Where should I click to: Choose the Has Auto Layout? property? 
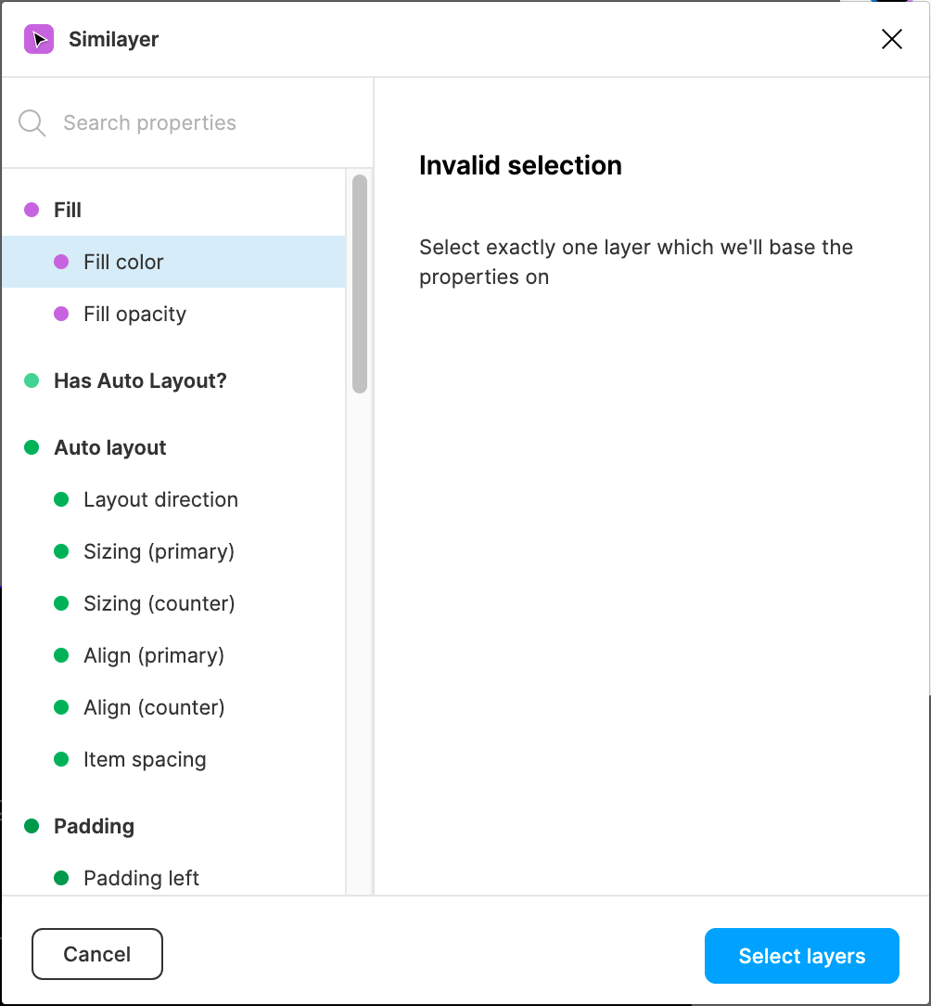point(140,380)
